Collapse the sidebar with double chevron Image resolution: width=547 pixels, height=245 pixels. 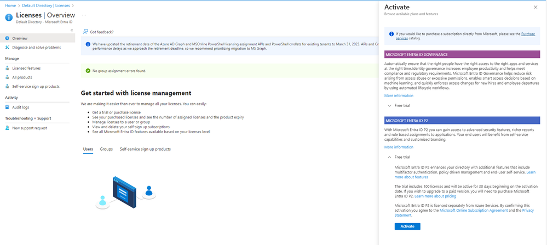pos(72,30)
